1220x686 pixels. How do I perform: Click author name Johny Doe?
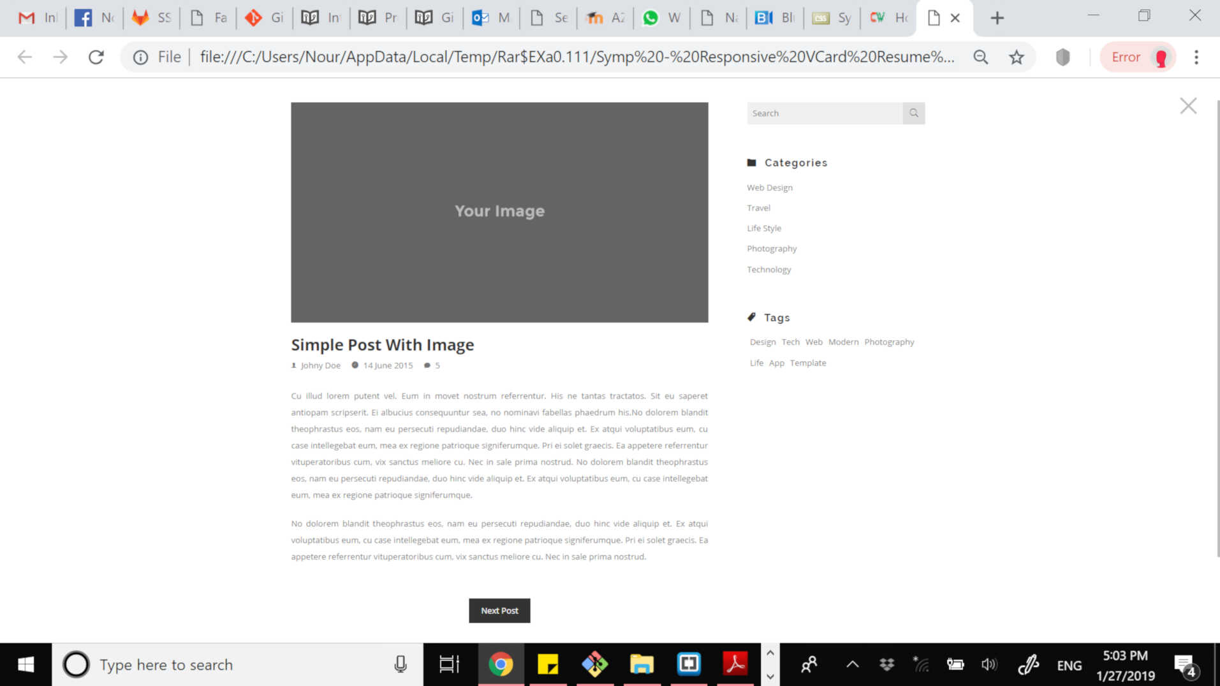[320, 366]
